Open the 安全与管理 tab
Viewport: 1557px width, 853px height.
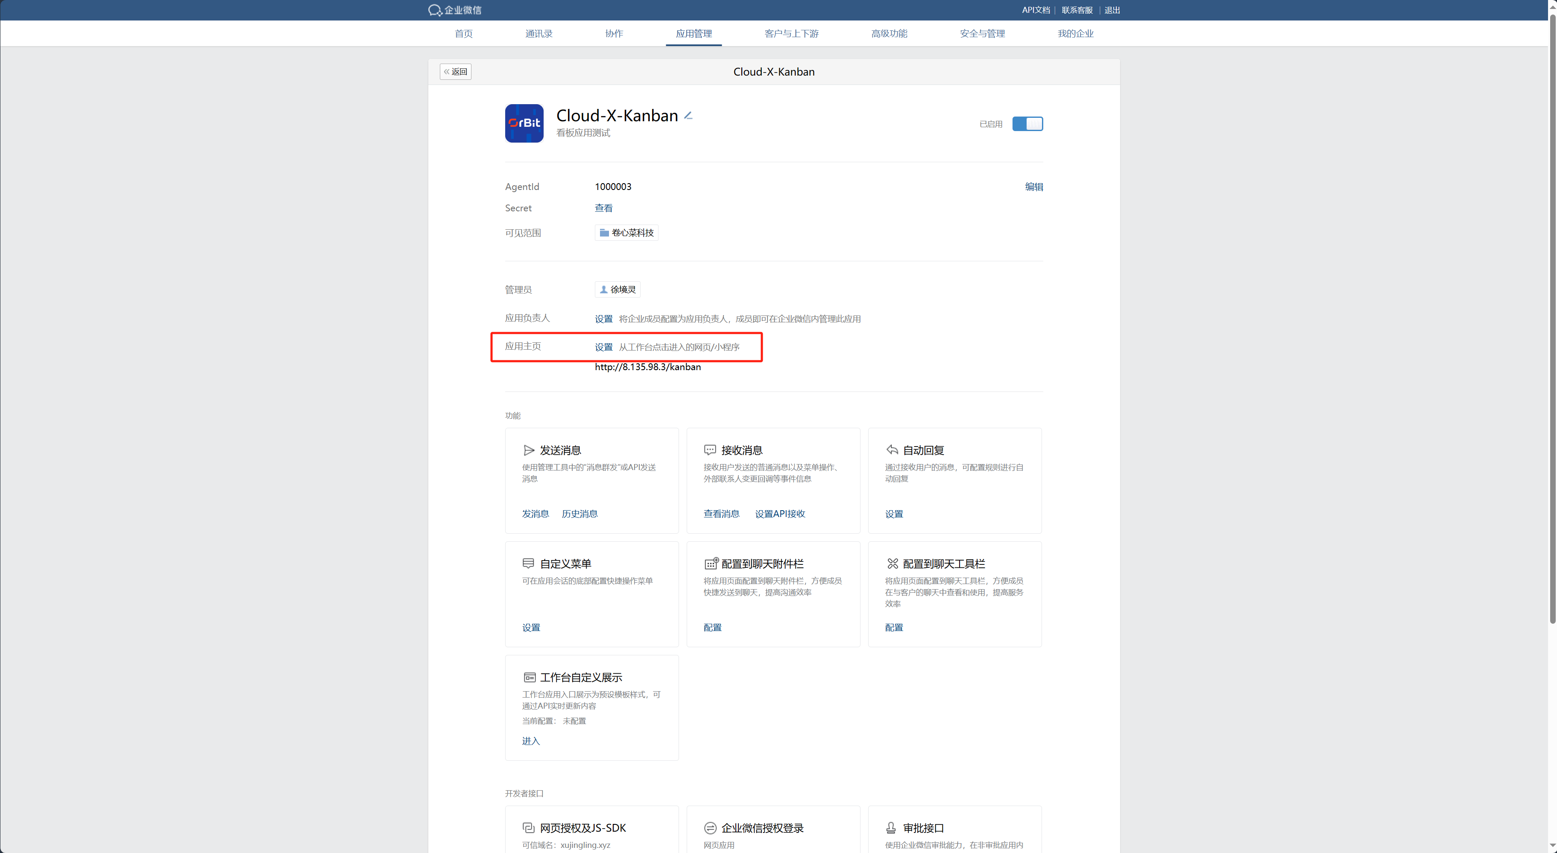pyautogui.click(x=982, y=34)
